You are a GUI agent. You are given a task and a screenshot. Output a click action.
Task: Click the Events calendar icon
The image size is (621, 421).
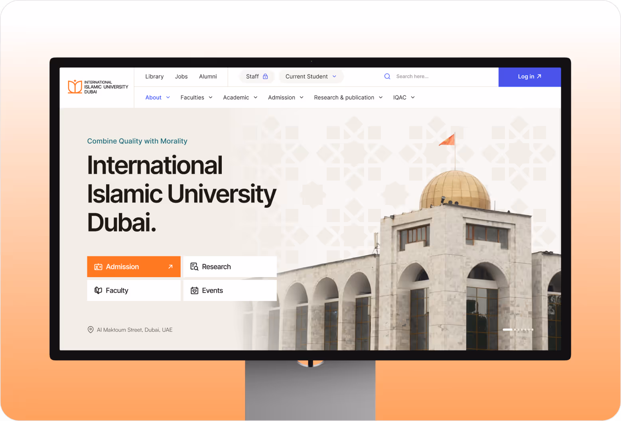click(194, 290)
